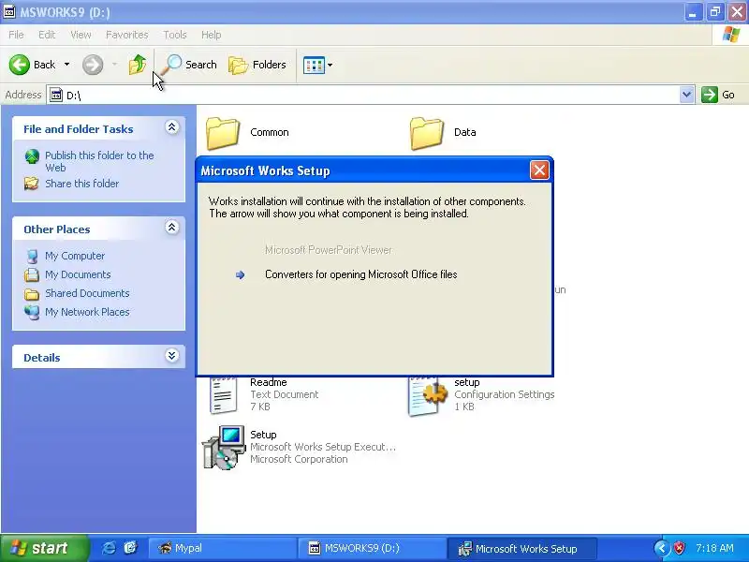This screenshot has height=562, width=749.
Task: Open My Computer link
Action: click(75, 256)
